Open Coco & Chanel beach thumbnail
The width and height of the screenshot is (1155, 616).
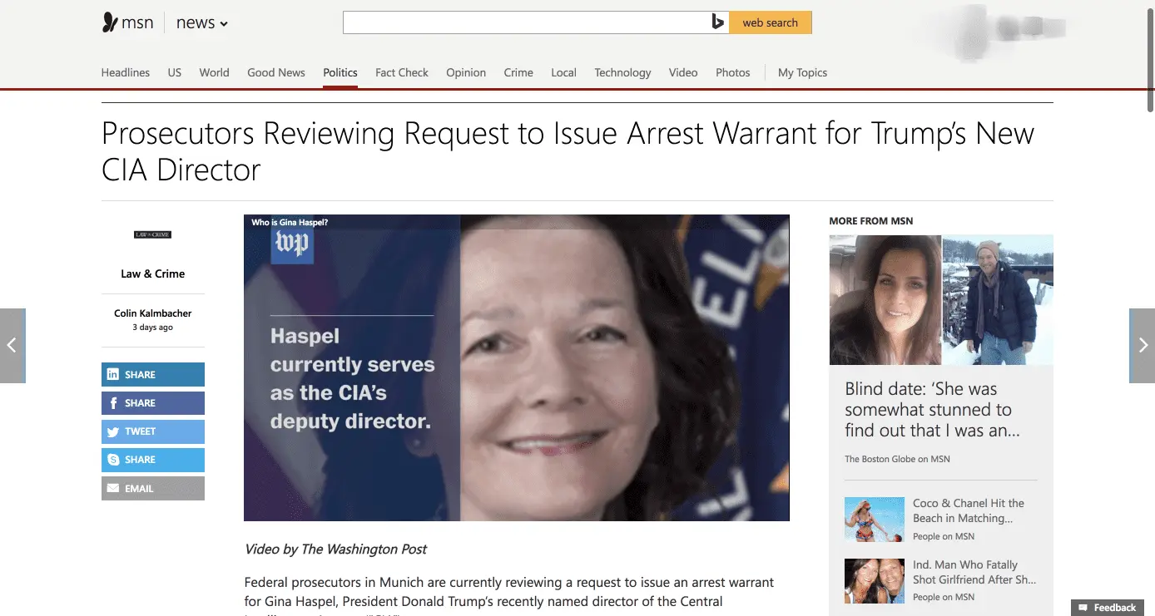875,520
